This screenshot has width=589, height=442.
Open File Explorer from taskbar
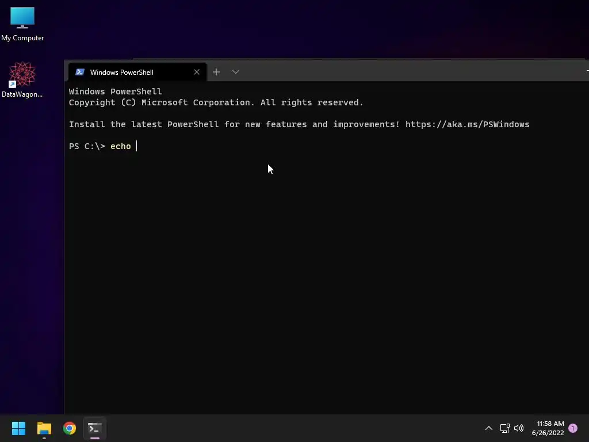pos(44,428)
